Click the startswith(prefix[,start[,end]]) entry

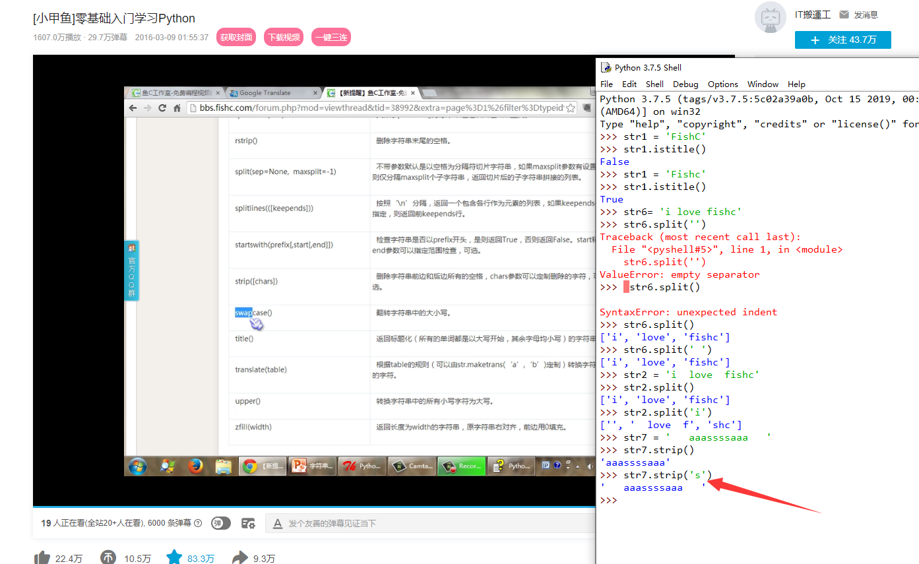(x=284, y=245)
